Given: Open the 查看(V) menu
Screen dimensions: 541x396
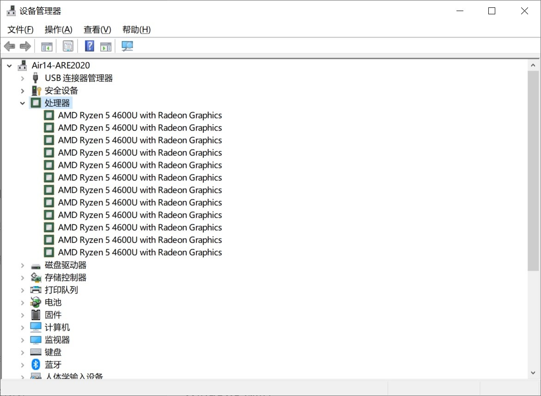Looking at the screenshot, I should [x=97, y=30].
